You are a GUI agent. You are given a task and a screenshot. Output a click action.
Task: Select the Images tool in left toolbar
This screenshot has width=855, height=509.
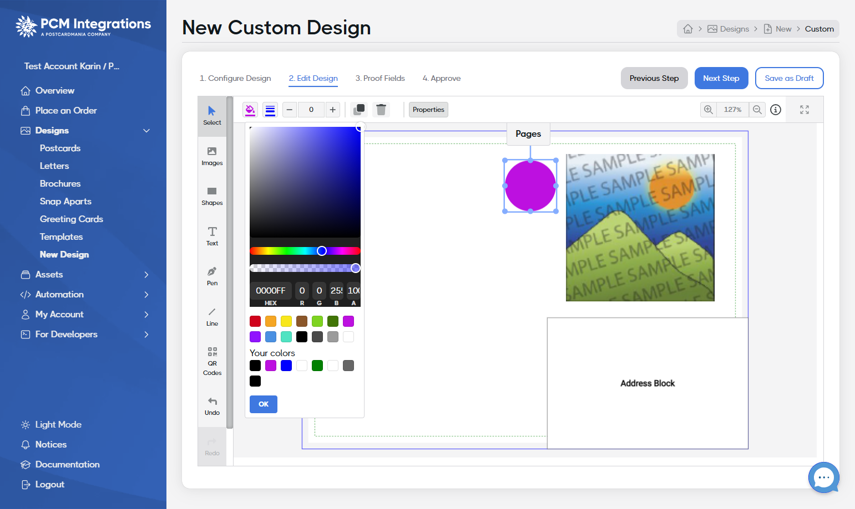[212, 156]
